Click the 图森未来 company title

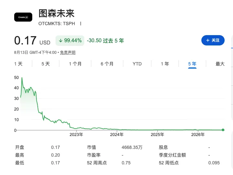tap(56, 13)
